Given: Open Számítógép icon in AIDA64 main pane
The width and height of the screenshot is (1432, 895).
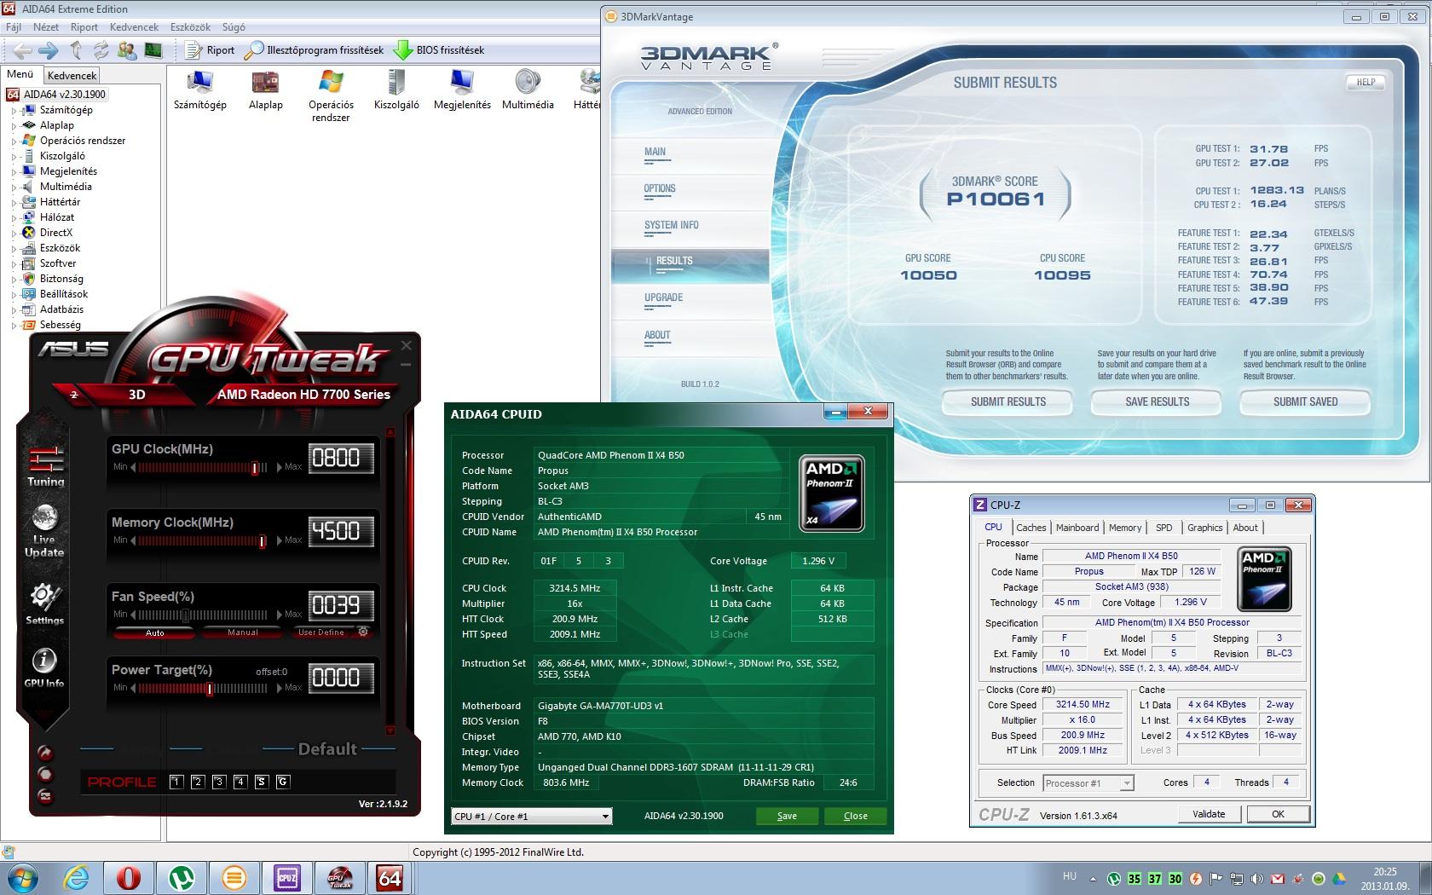Looking at the screenshot, I should (200, 89).
